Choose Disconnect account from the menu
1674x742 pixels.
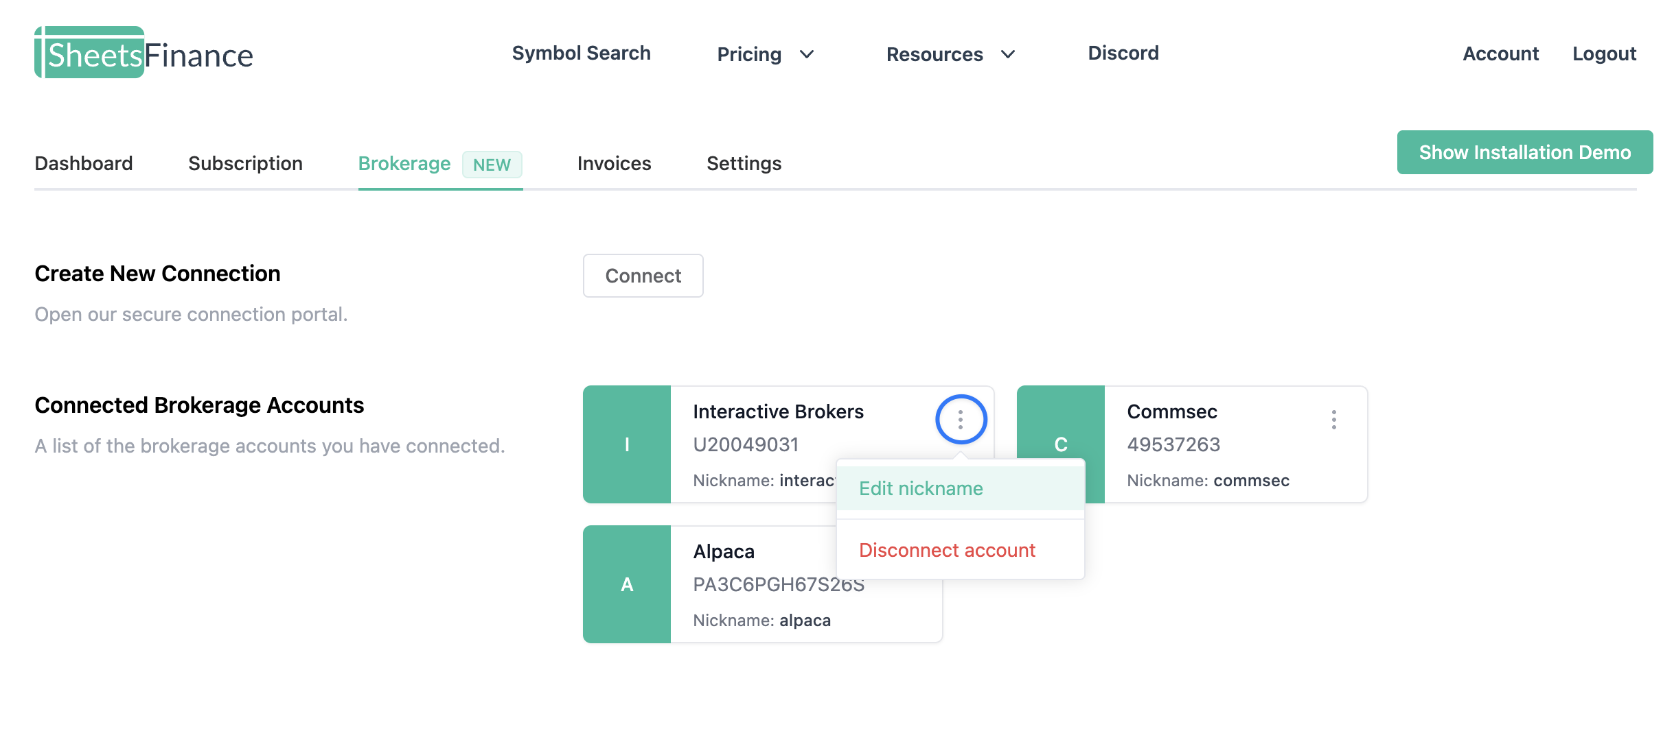coord(961,550)
